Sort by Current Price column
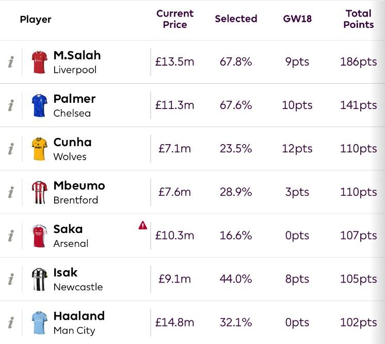 click(175, 19)
